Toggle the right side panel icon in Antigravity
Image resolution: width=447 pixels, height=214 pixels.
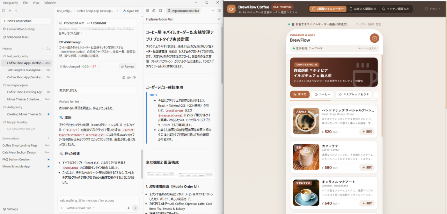coord(219,11)
